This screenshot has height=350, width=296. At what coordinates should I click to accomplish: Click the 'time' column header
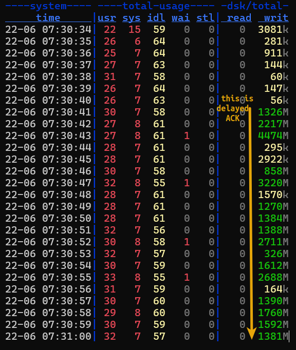(x=48, y=18)
